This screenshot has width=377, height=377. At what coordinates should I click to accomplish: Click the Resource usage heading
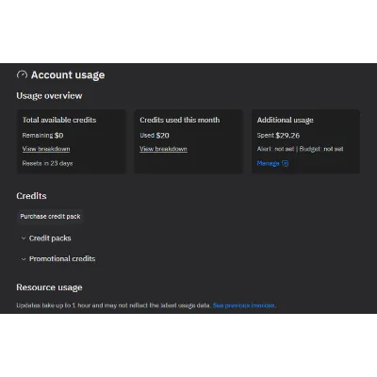tap(49, 287)
